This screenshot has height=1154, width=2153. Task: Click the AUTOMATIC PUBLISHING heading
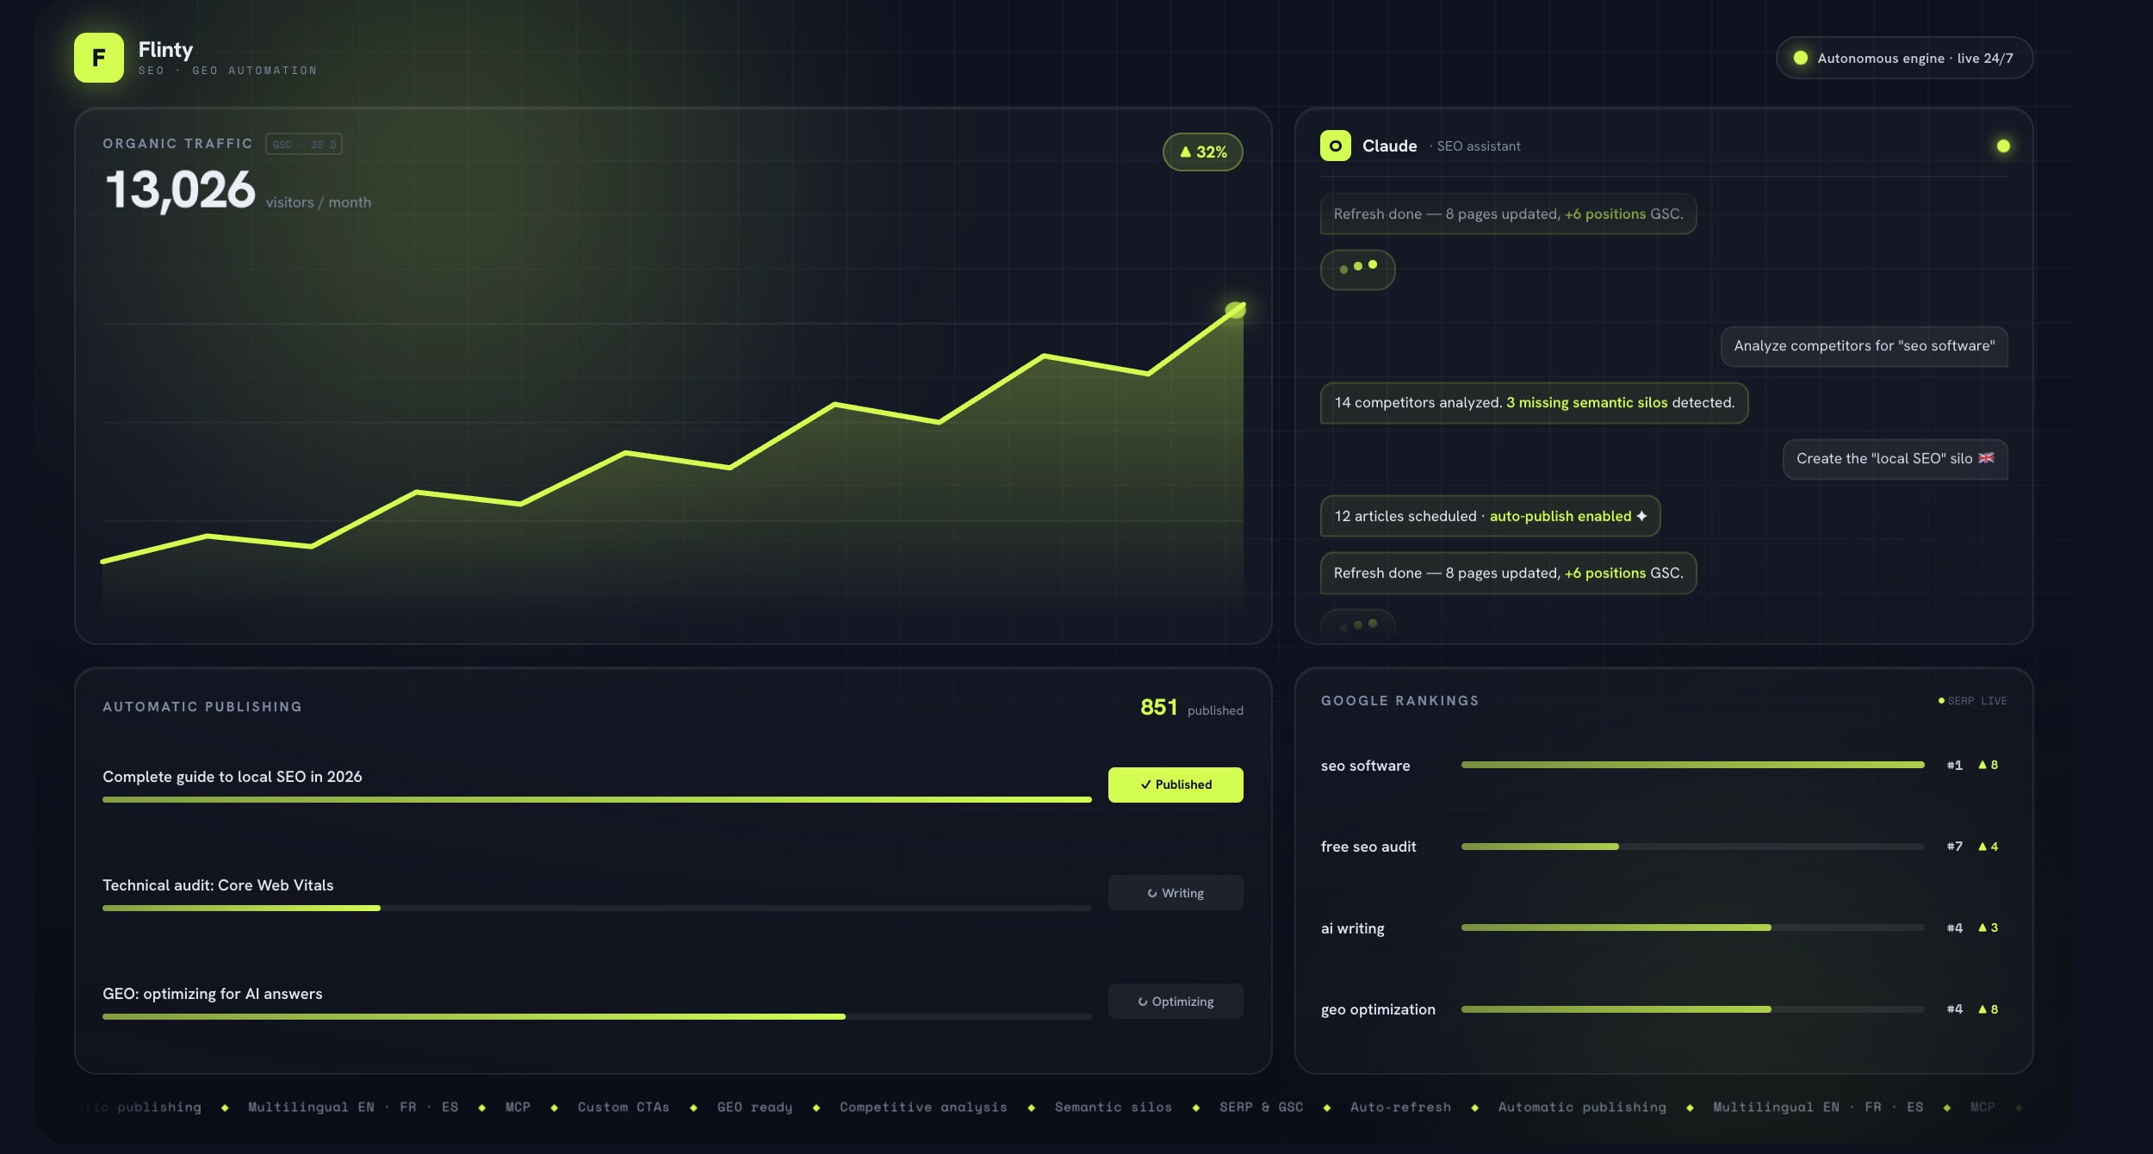click(x=202, y=707)
